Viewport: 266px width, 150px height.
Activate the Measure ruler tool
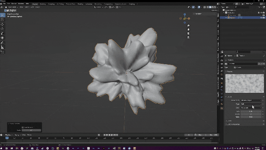[x=2, y=47]
